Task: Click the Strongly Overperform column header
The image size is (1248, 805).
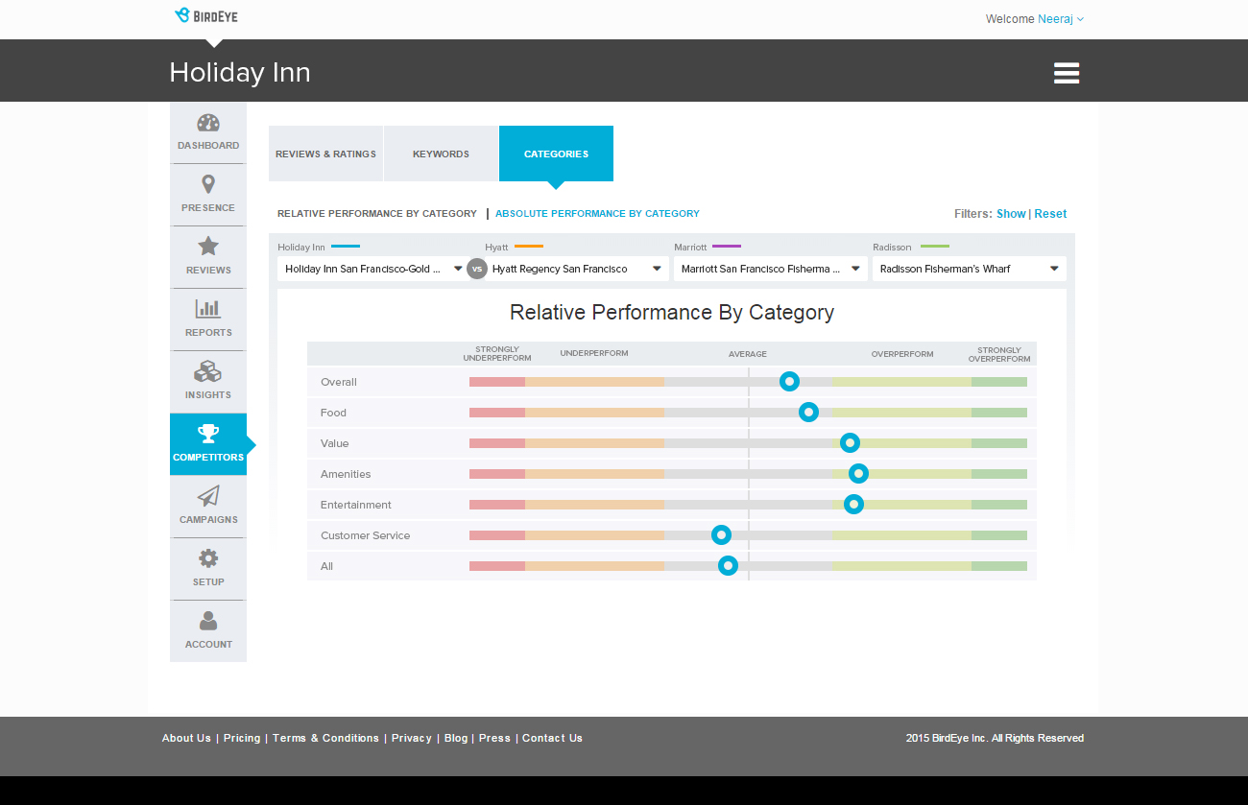Action: point(999,354)
